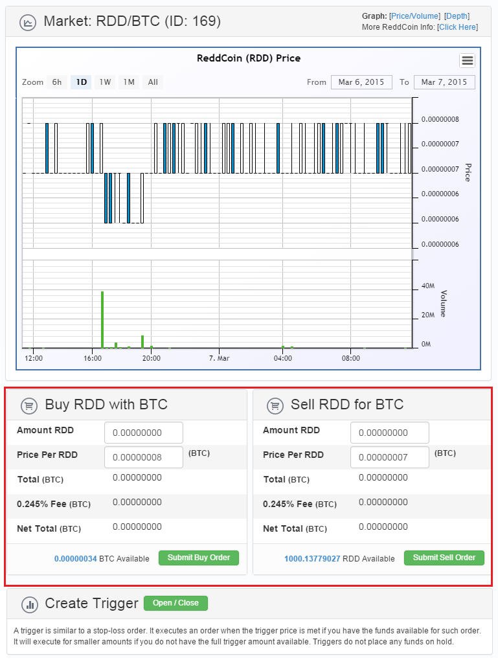Click the 40M volume axis label
This screenshot has height=669, width=498.
coord(428,286)
